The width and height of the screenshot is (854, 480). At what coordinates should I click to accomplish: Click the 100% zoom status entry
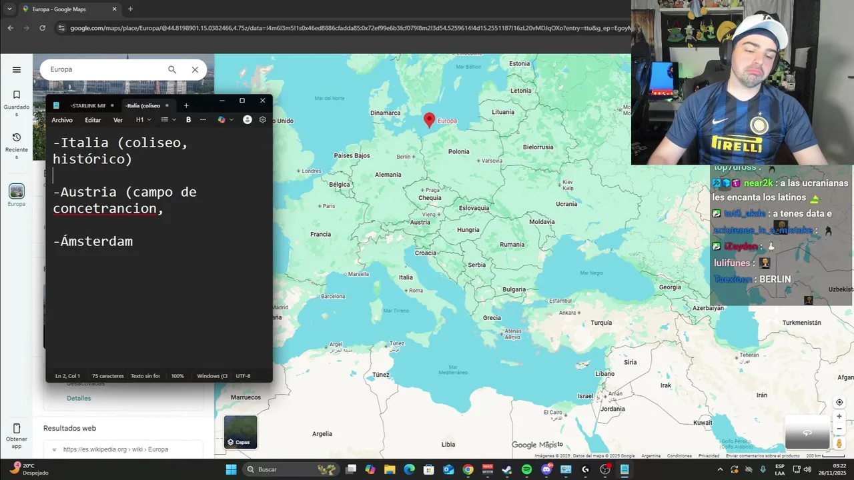pyautogui.click(x=177, y=376)
